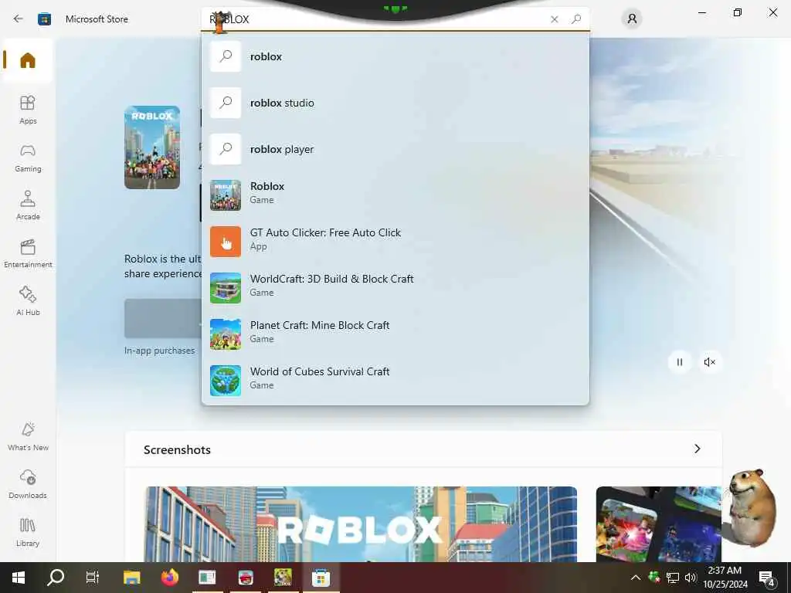The height and width of the screenshot is (593, 791).
Task: Open Planet Craft: Mine Block Craft result
Action: click(x=395, y=334)
